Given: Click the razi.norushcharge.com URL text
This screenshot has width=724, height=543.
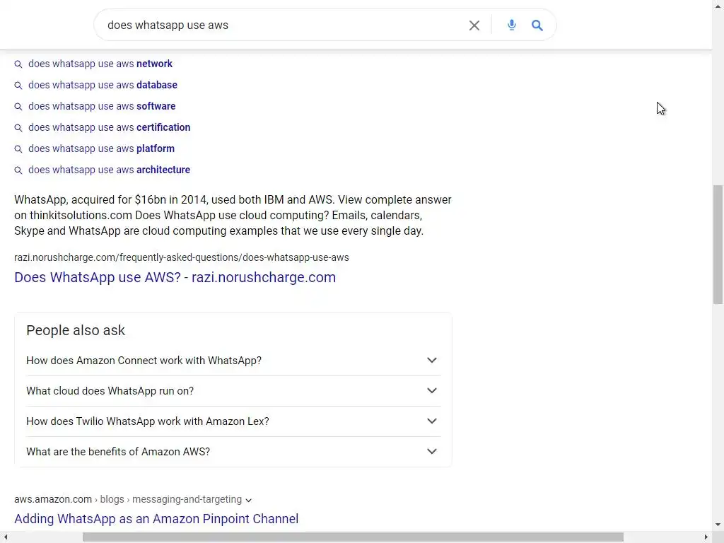Looking at the screenshot, I should point(182,257).
